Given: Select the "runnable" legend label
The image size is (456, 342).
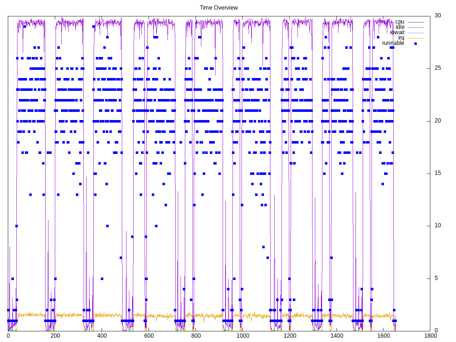Looking at the screenshot, I should tap(393, 43).
